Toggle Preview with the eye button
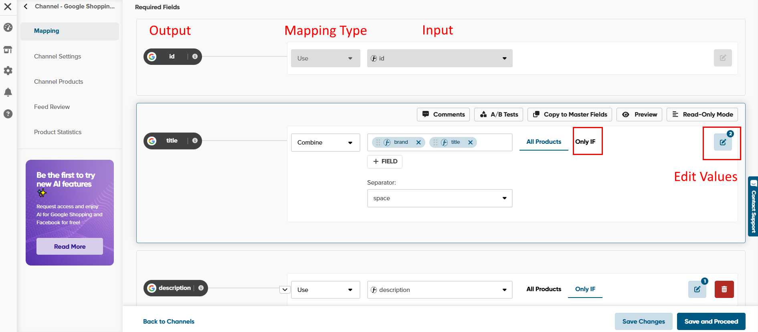 tap(639, 115)
